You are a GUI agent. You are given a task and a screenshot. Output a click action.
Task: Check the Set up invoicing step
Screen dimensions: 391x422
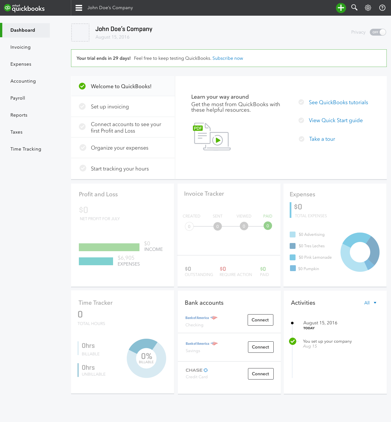tap(82, 106)
